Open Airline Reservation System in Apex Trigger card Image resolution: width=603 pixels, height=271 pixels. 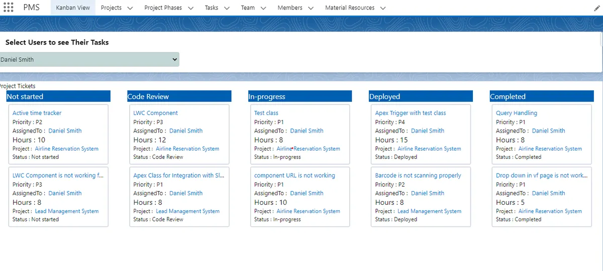coord(429,149)
